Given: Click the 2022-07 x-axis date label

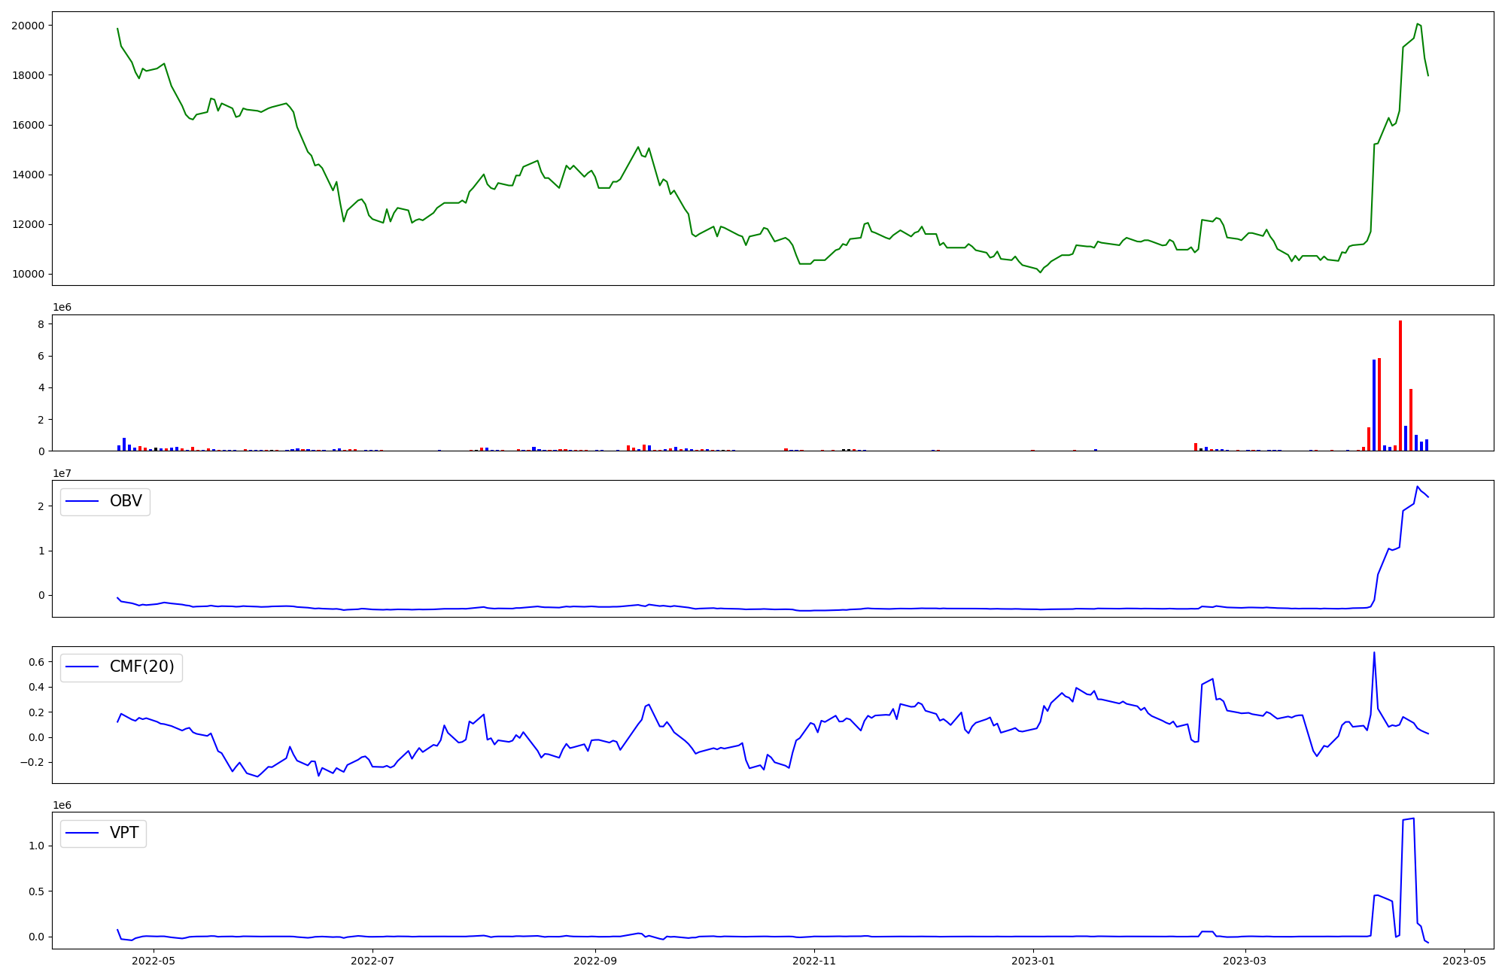Looking at the screenshot, I should (x=372, y=961).
